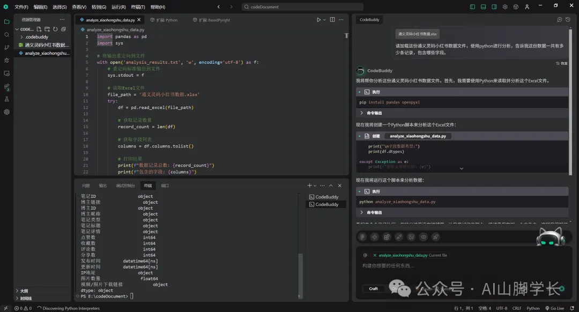Open the Source Control view
This screenshot has height=312, width=579.
coord(6,48)
